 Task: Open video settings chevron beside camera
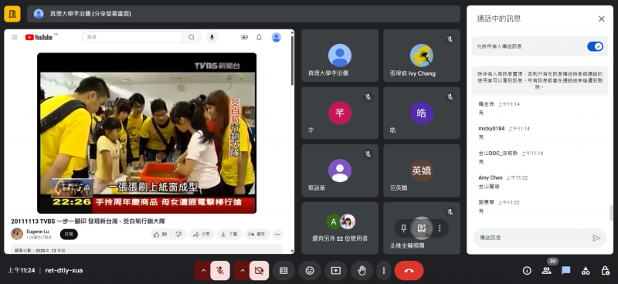[243, 271]
